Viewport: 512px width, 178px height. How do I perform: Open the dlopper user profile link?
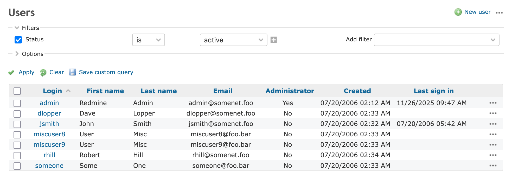[49, 113]
